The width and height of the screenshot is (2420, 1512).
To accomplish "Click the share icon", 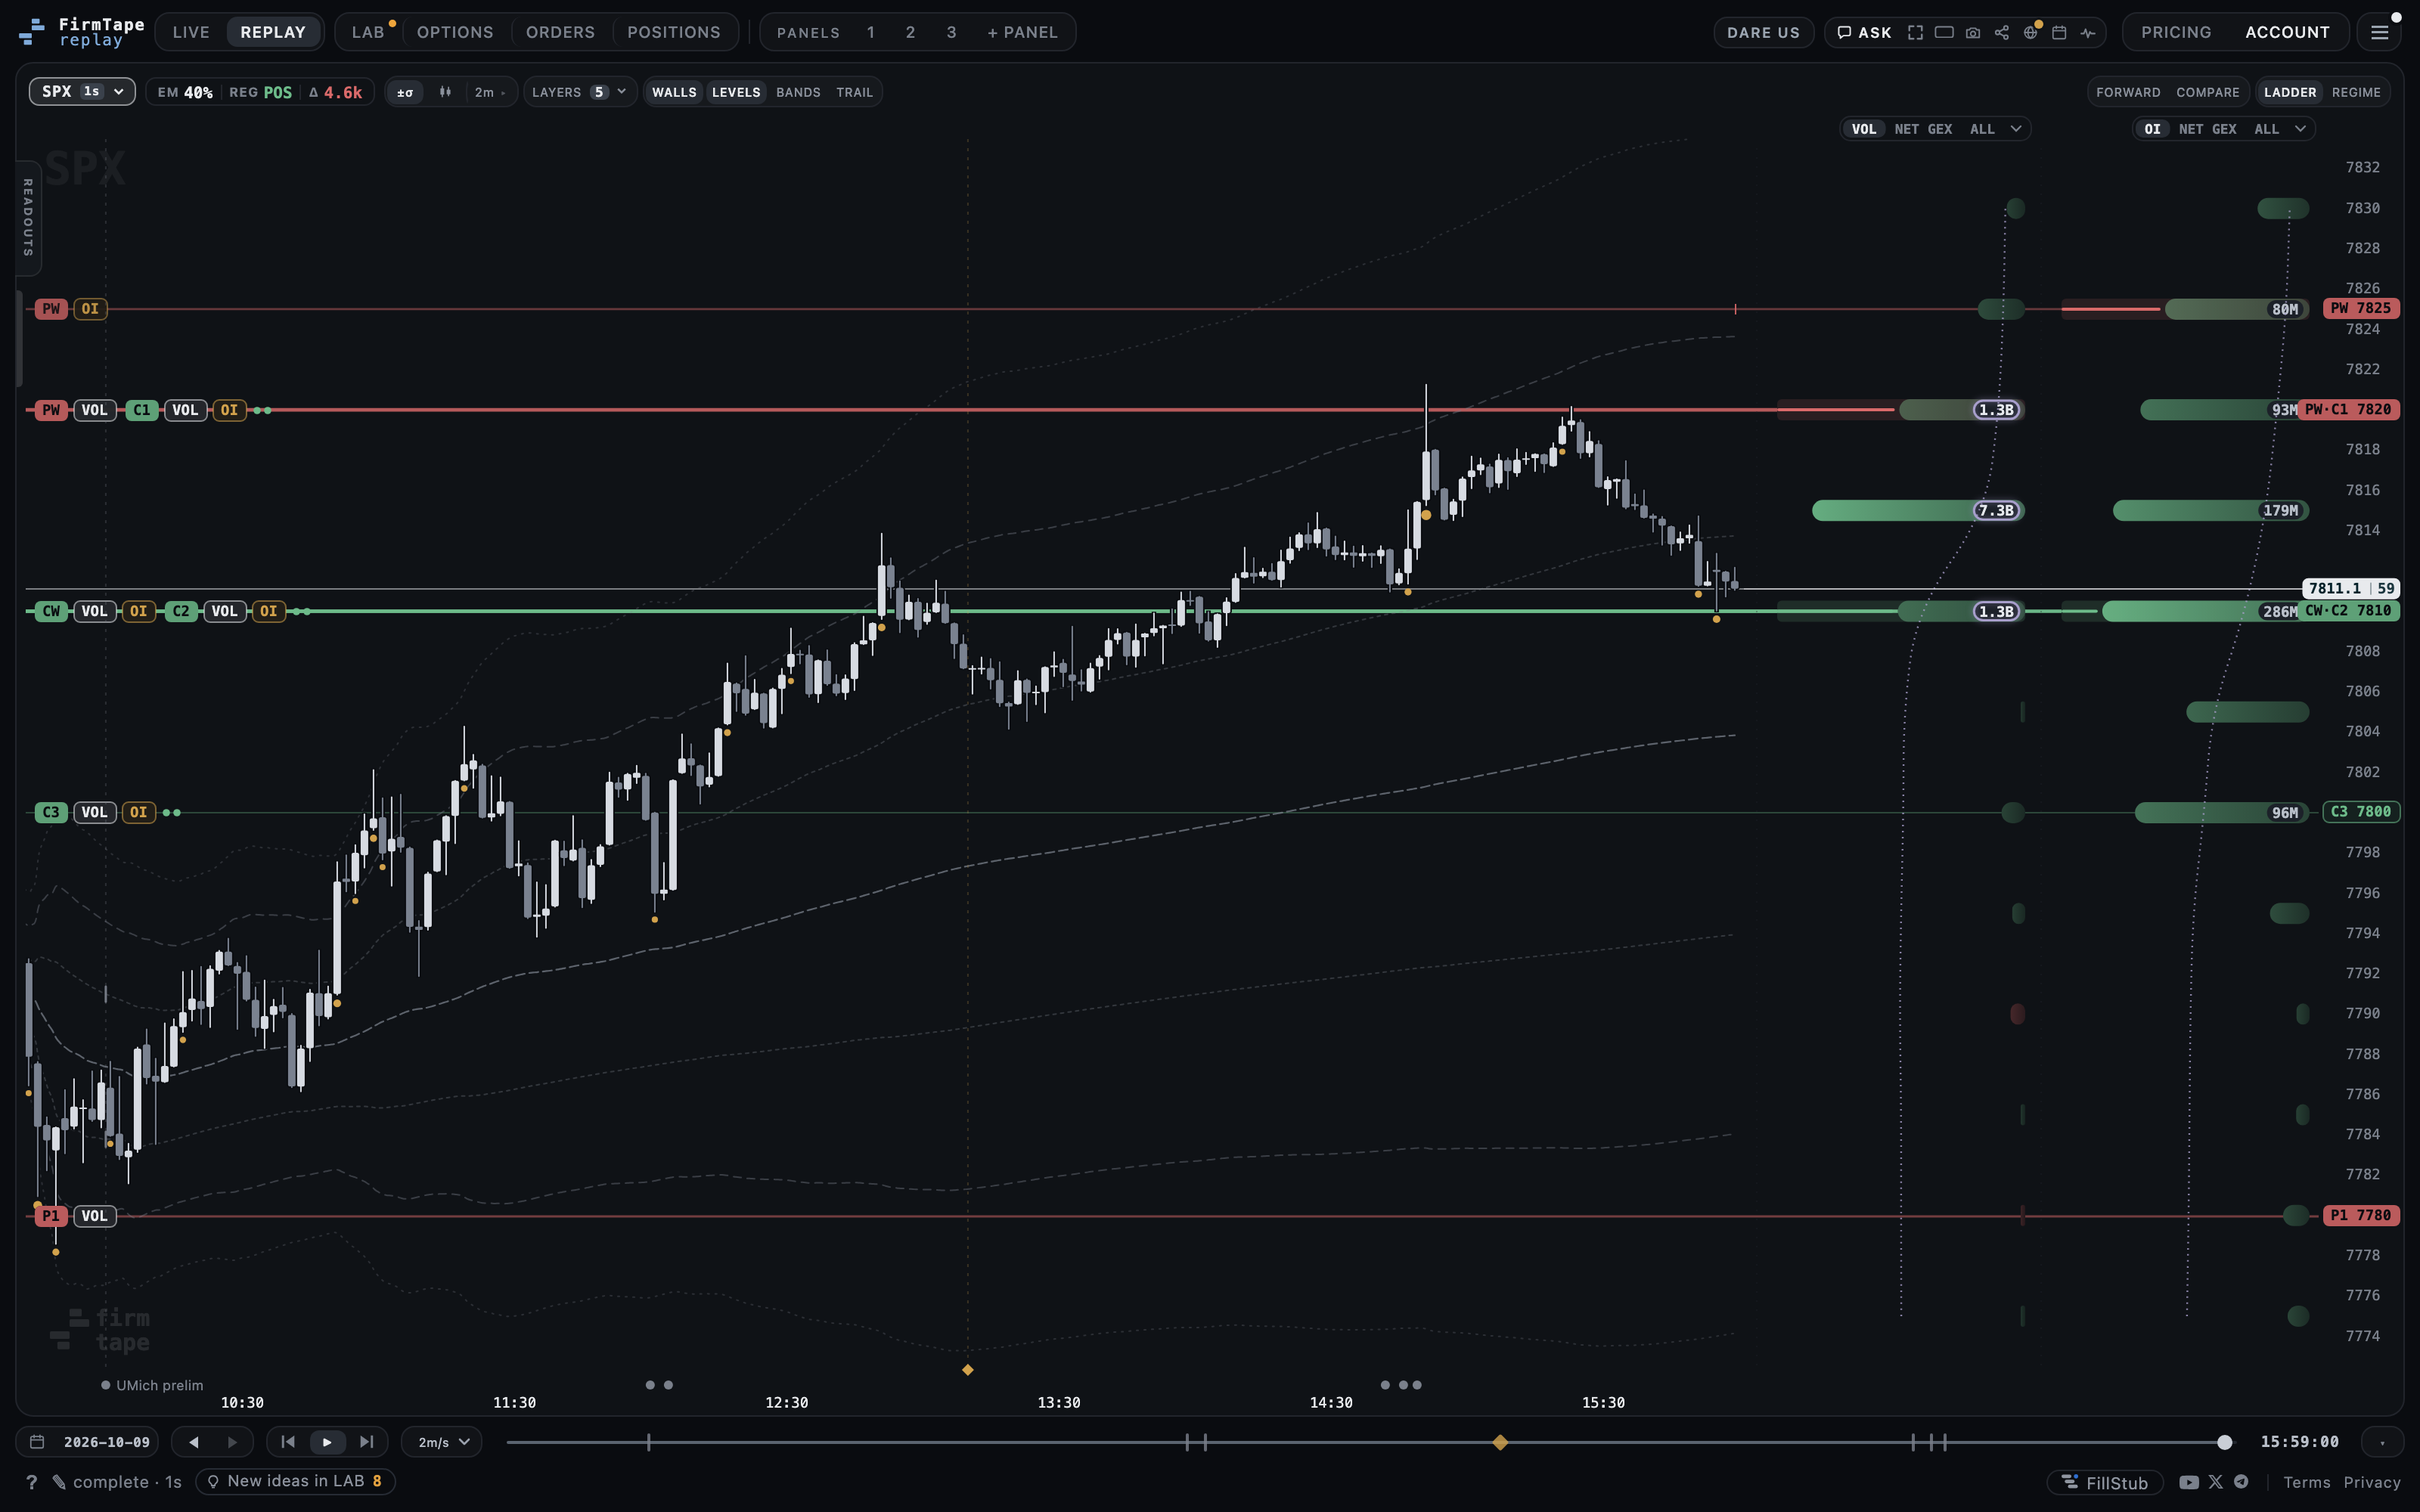I will coord(2002,32).
